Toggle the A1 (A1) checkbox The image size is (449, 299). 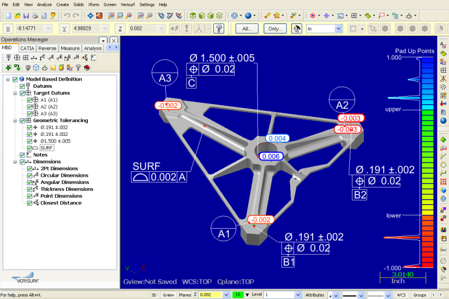tap(29, 100)
